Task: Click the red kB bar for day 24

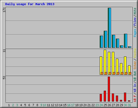Action: click(101, 98)
